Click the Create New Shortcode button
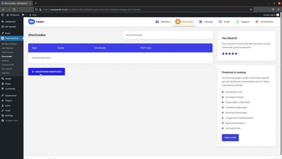The image size is (282, 159). (46, 72)
